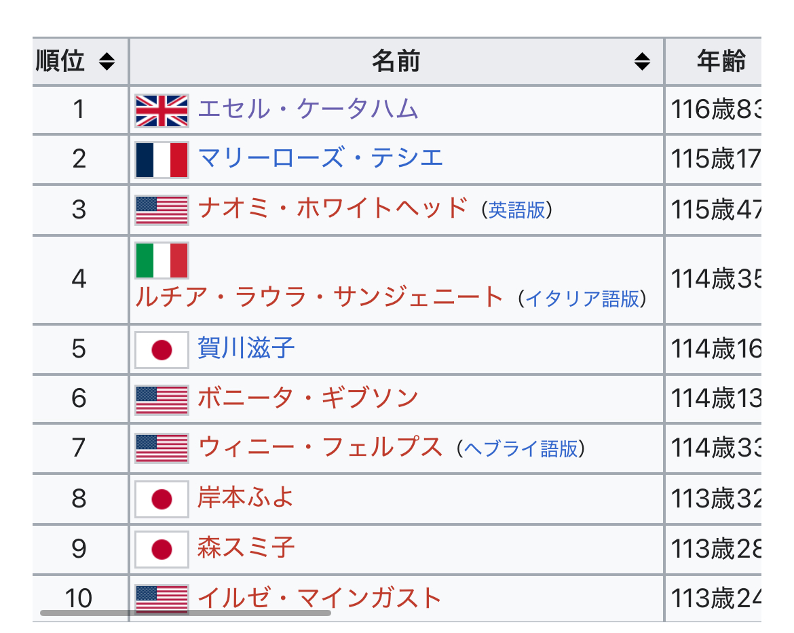Viewport: 794px width, 633px height.
Task: Click the horizontal table scrollbar
Action: [x=185, y=613]
